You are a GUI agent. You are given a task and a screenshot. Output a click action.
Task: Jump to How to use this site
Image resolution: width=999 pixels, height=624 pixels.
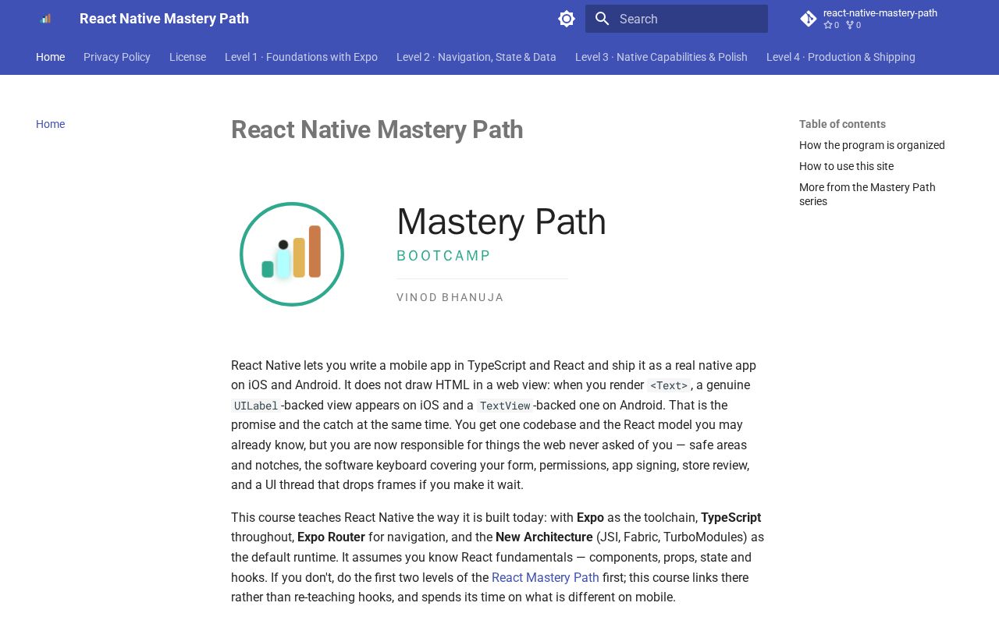point(846,166)
